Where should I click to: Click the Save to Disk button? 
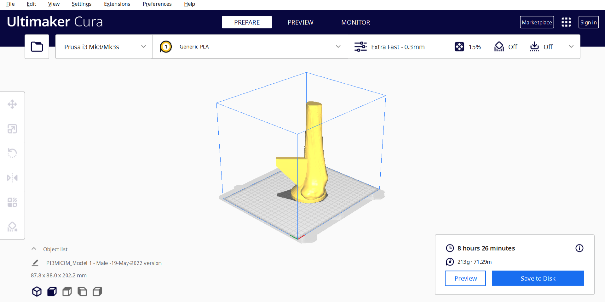[x=538, y=278]
